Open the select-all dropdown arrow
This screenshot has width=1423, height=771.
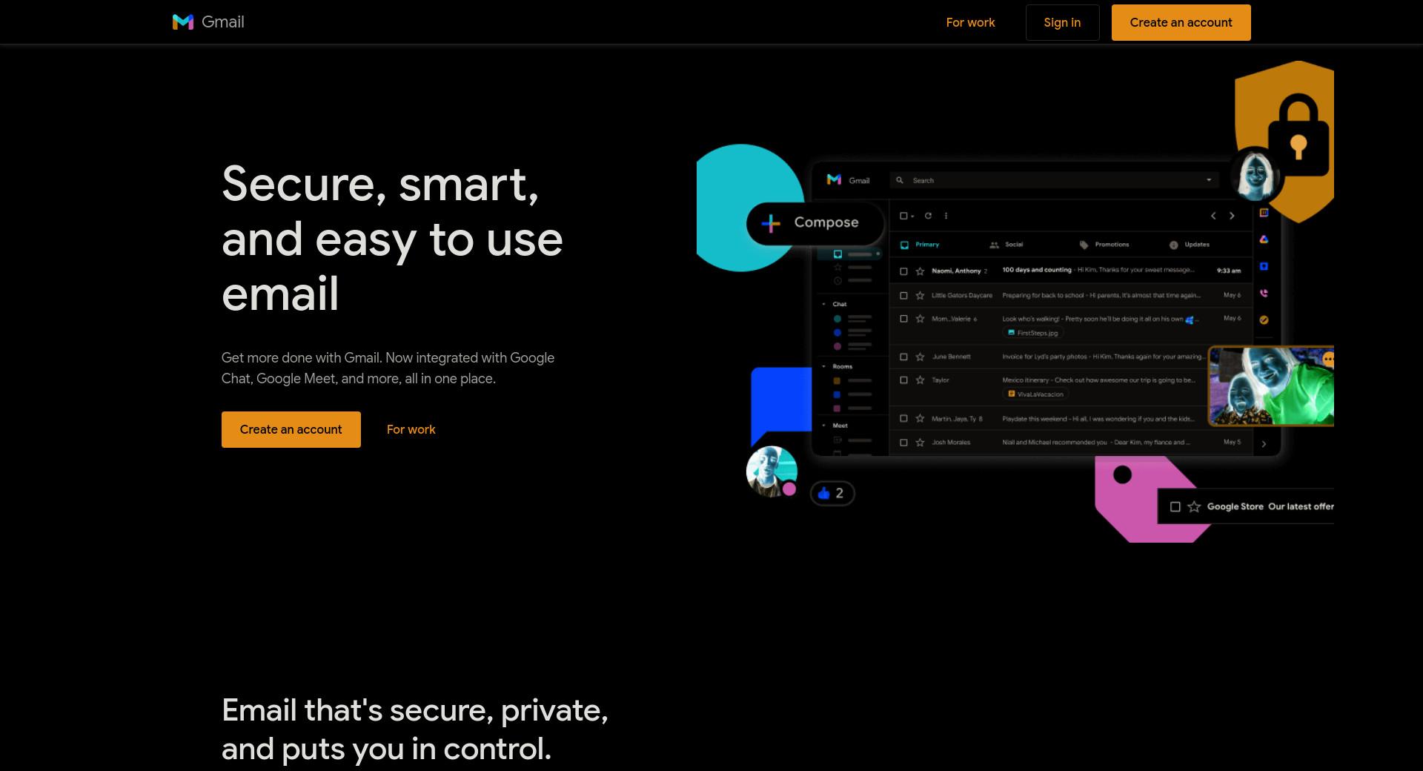[912, 216]
